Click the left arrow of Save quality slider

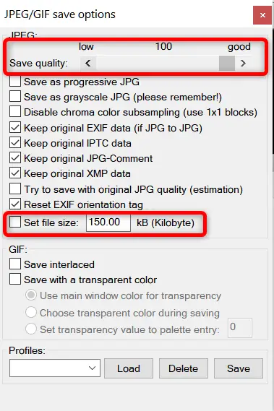88,63
